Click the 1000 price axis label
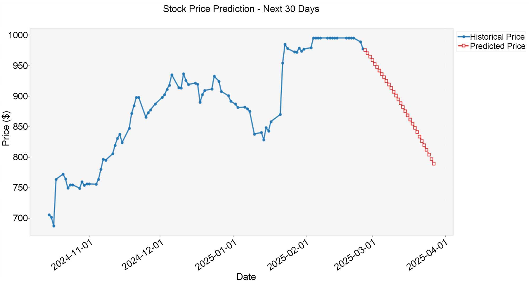529x285 pixels. (x=18, y=35)
